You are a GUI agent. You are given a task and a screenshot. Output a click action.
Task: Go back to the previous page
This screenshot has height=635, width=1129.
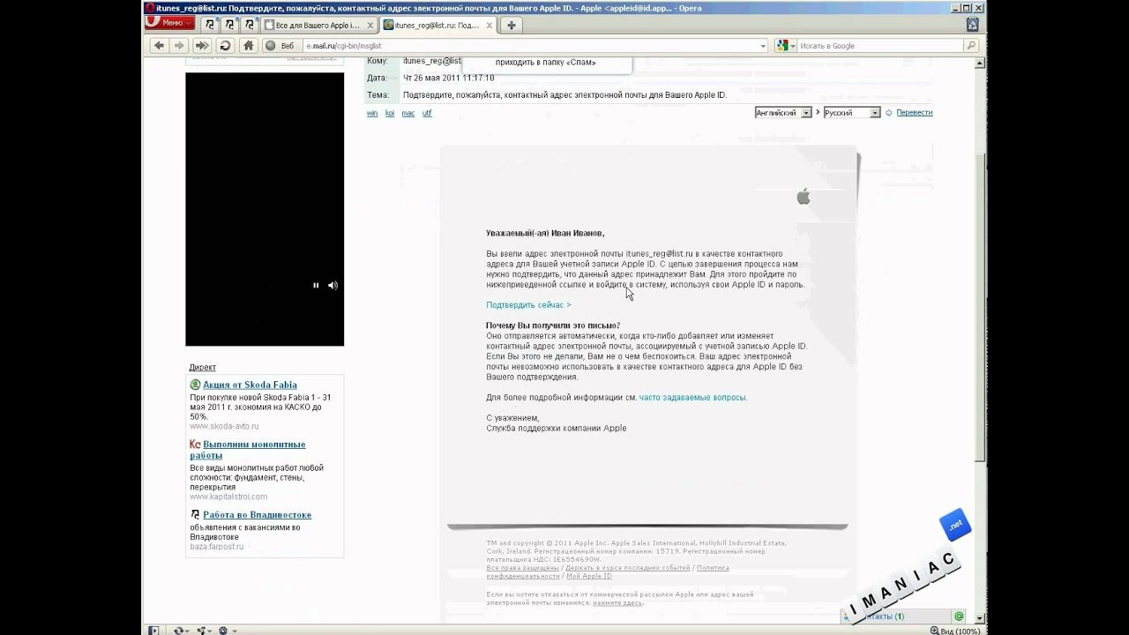click(x=159, y=46)
